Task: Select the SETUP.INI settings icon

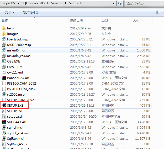Action: pyautogui.click(x=4, y=111)
